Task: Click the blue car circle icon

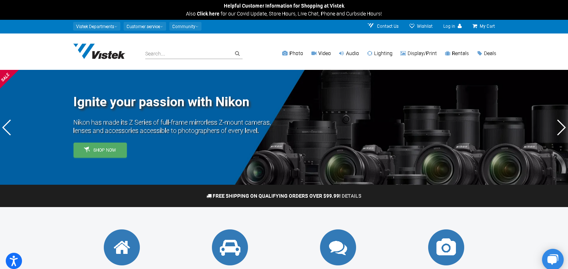Action: coord(230,247)
